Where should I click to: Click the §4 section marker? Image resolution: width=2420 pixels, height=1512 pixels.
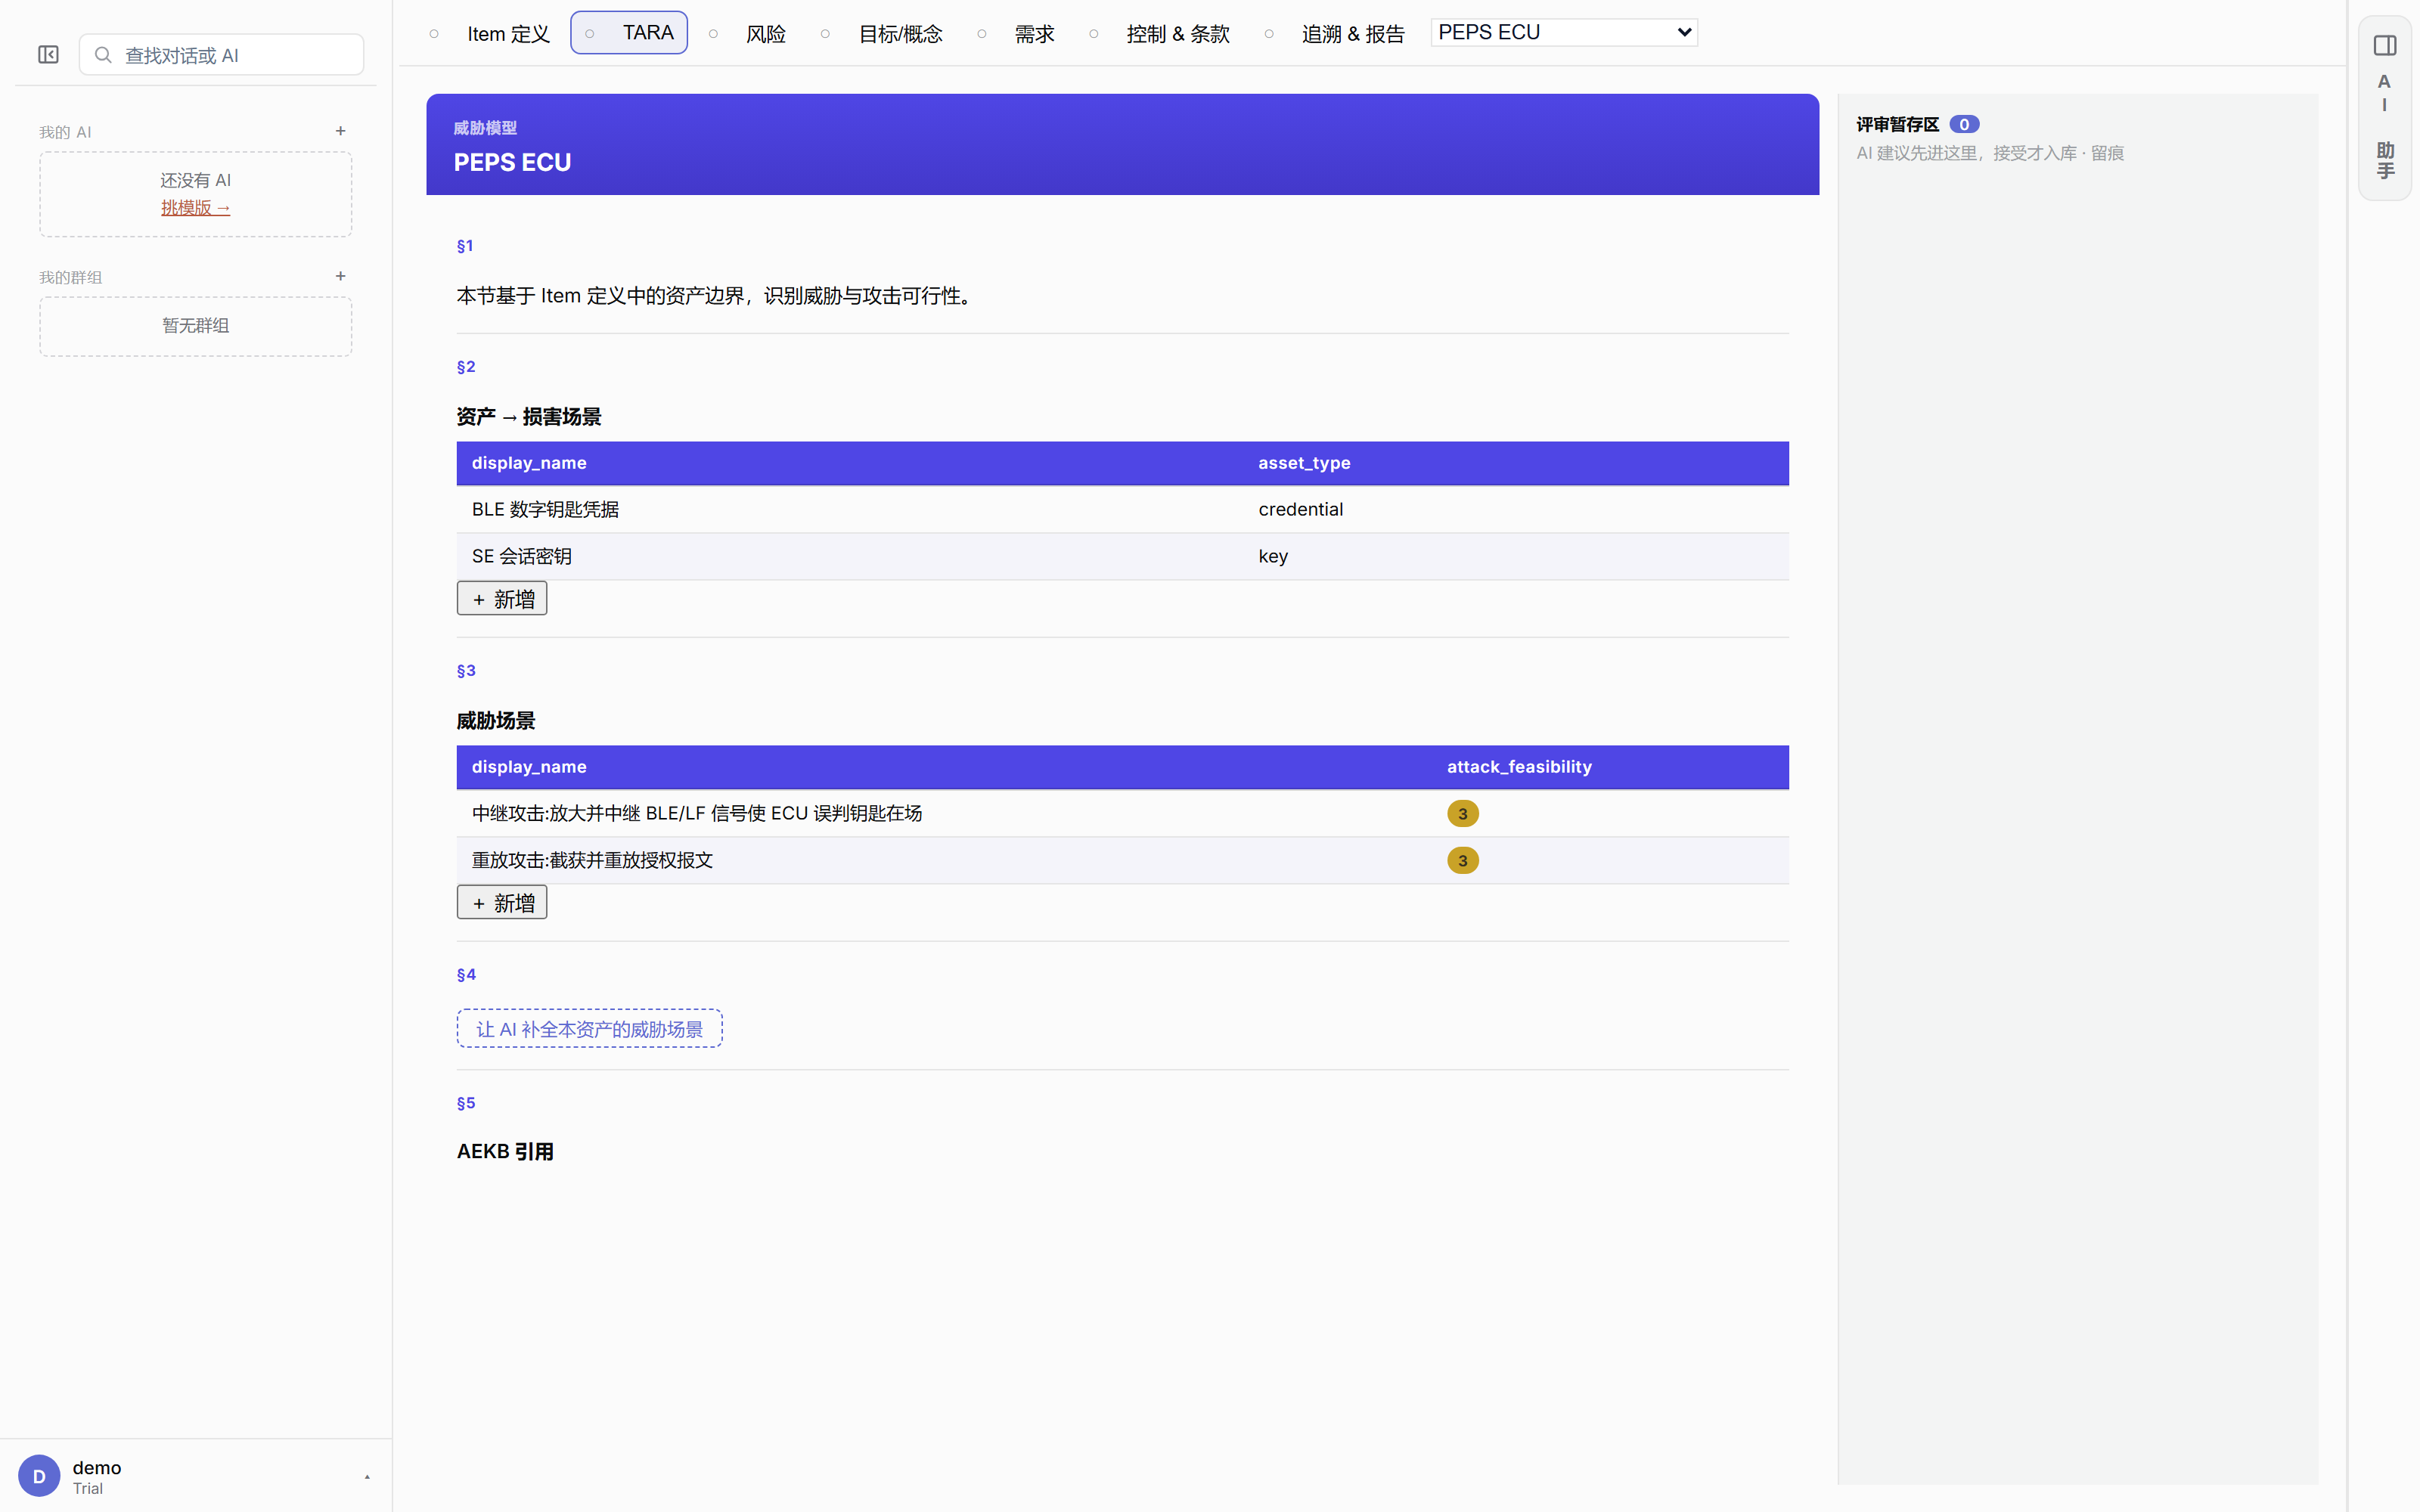(x=466, y=975)
